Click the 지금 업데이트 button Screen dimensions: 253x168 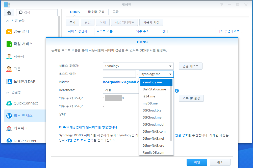click(124, 22)
